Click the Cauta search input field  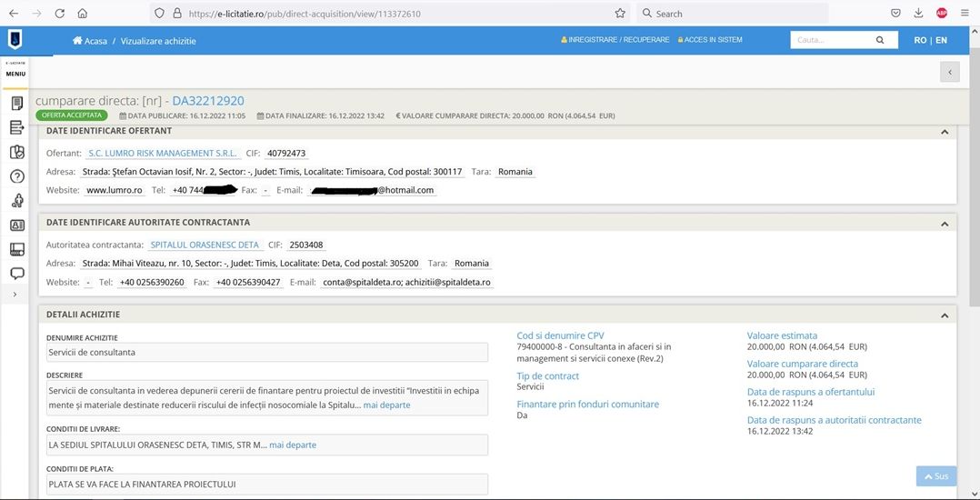point(832,40)
